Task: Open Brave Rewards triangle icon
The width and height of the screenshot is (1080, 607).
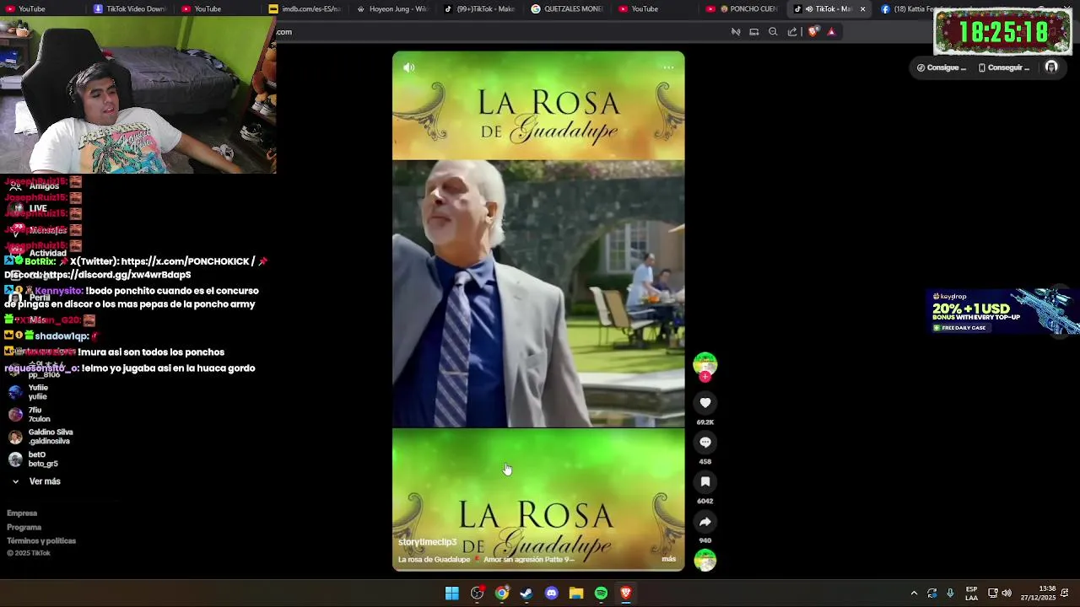Action: pyautogui.click(x=831, y=32)
